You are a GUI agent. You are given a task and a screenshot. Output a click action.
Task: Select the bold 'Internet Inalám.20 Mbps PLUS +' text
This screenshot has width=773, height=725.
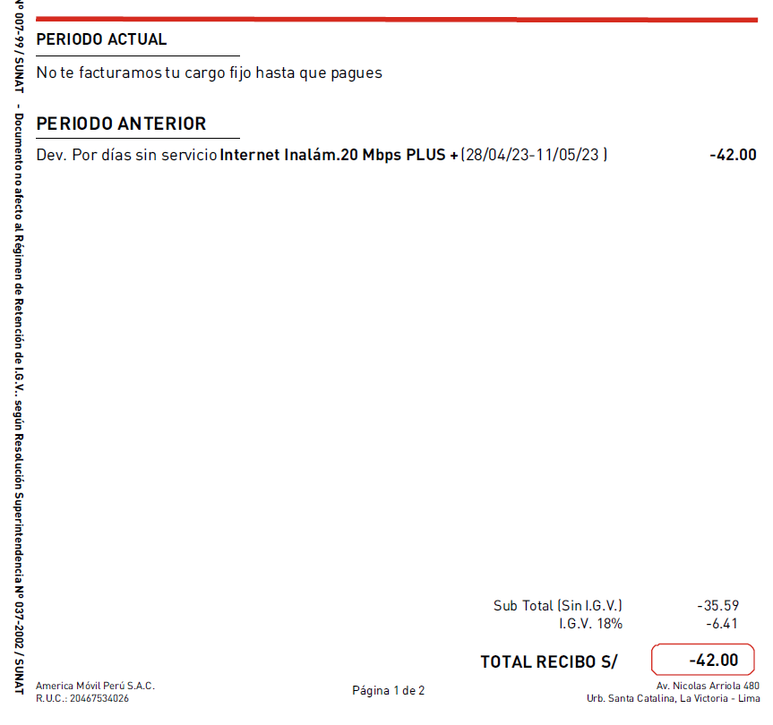coord(339,155)
